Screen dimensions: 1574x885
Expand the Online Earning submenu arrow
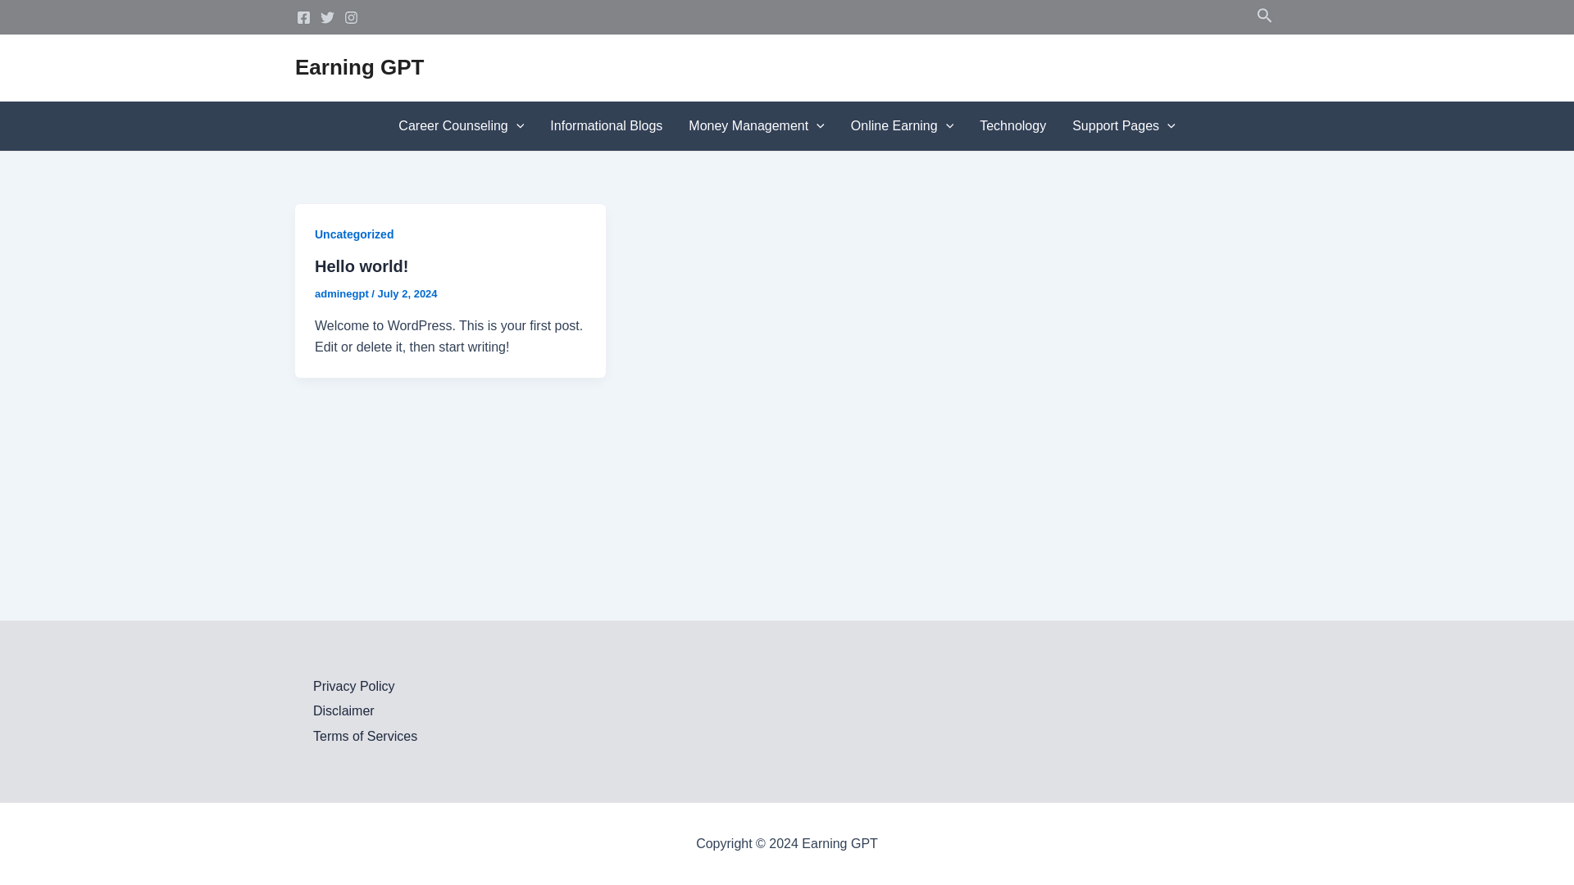coord(949,126)
